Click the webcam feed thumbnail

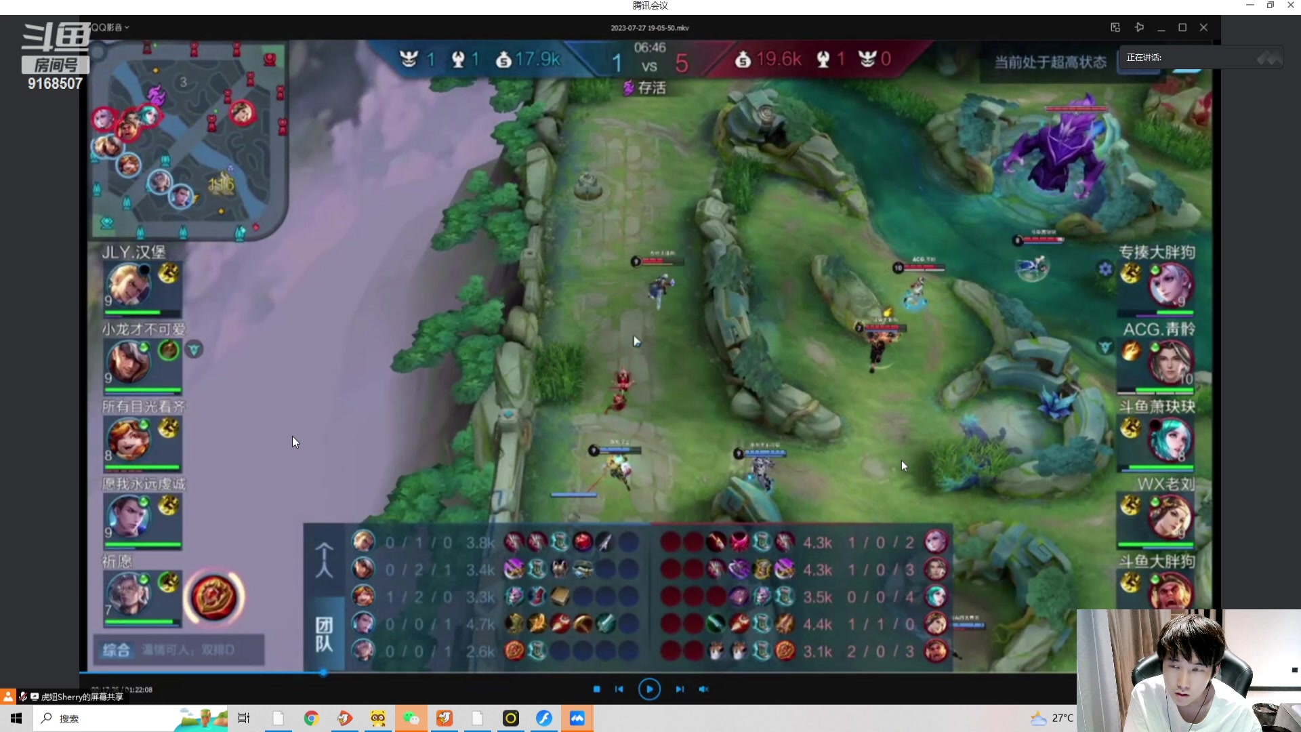click(x=1189, y=670)
